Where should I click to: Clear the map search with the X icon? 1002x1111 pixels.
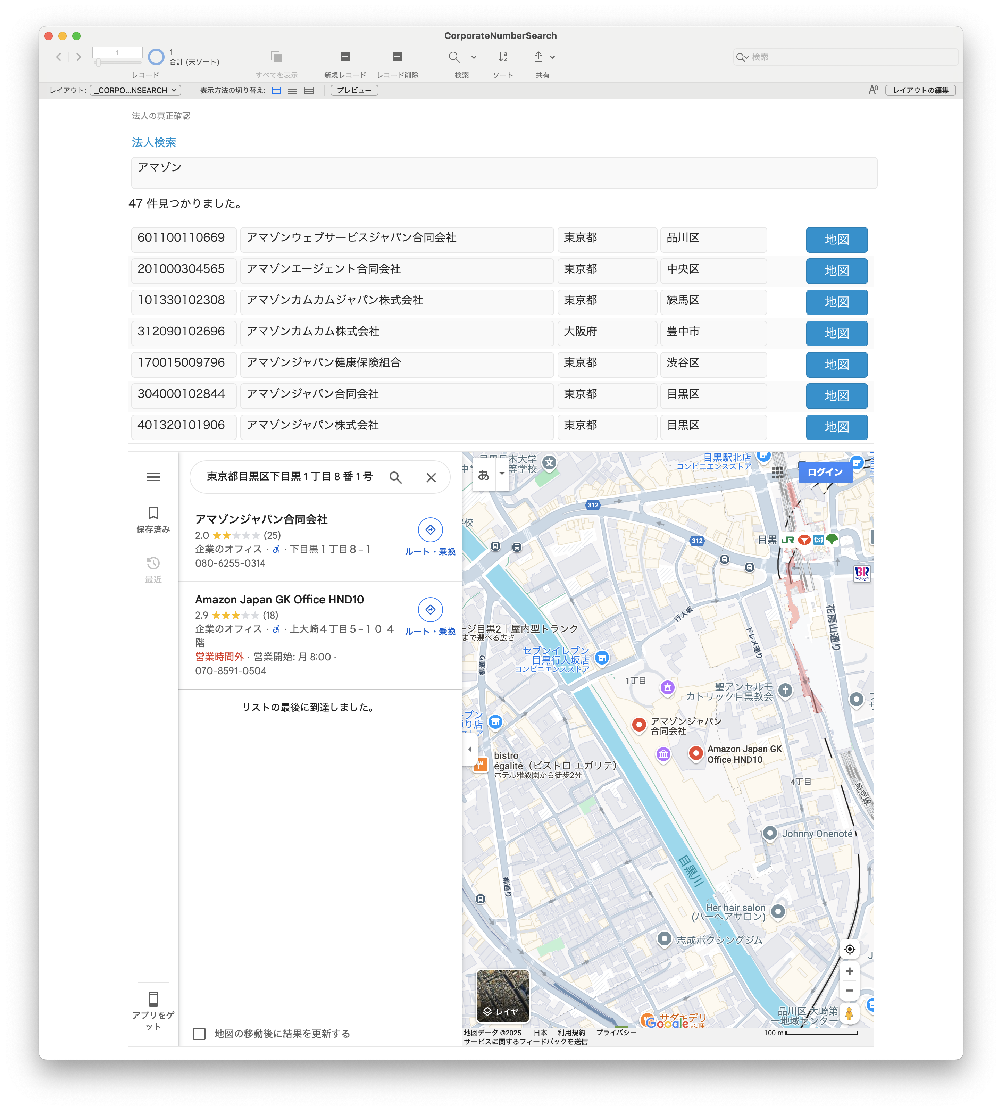point(431,477)
